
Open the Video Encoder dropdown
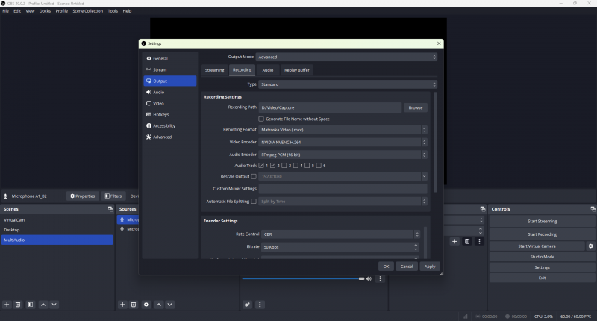343,143
